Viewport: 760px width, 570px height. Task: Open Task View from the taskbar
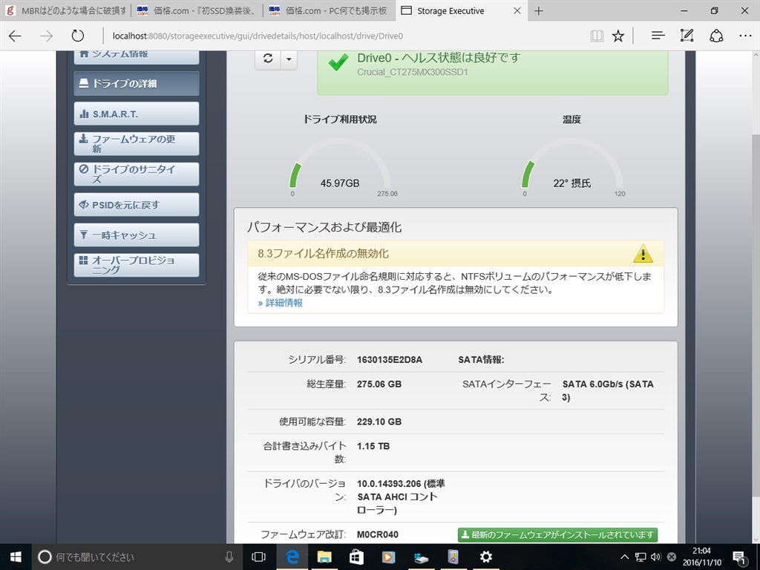point(259,557)
